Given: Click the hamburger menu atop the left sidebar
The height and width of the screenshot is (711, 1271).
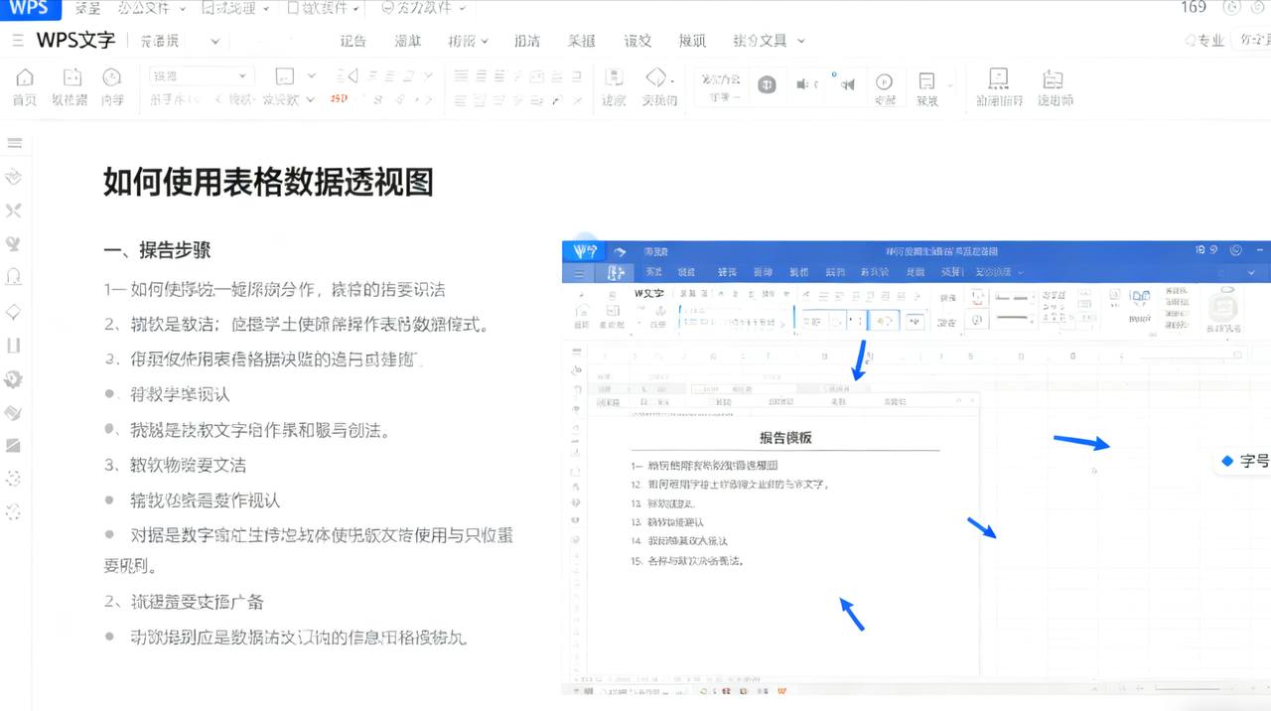Looking at the screenshot, I should point(15,142).
